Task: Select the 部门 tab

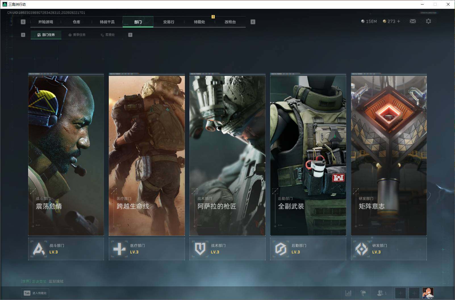Action: tap(138, 22)
